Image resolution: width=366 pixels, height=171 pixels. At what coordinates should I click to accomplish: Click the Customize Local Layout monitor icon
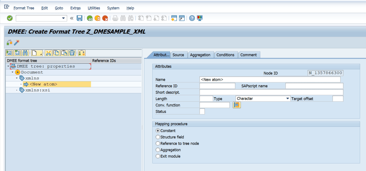[x=199, y=18]
